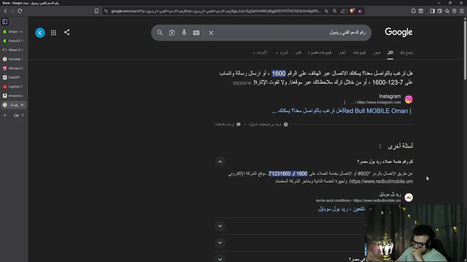
Task: Open three-dot menu beside أسئلة أخرى
Action: pos(380,146)
